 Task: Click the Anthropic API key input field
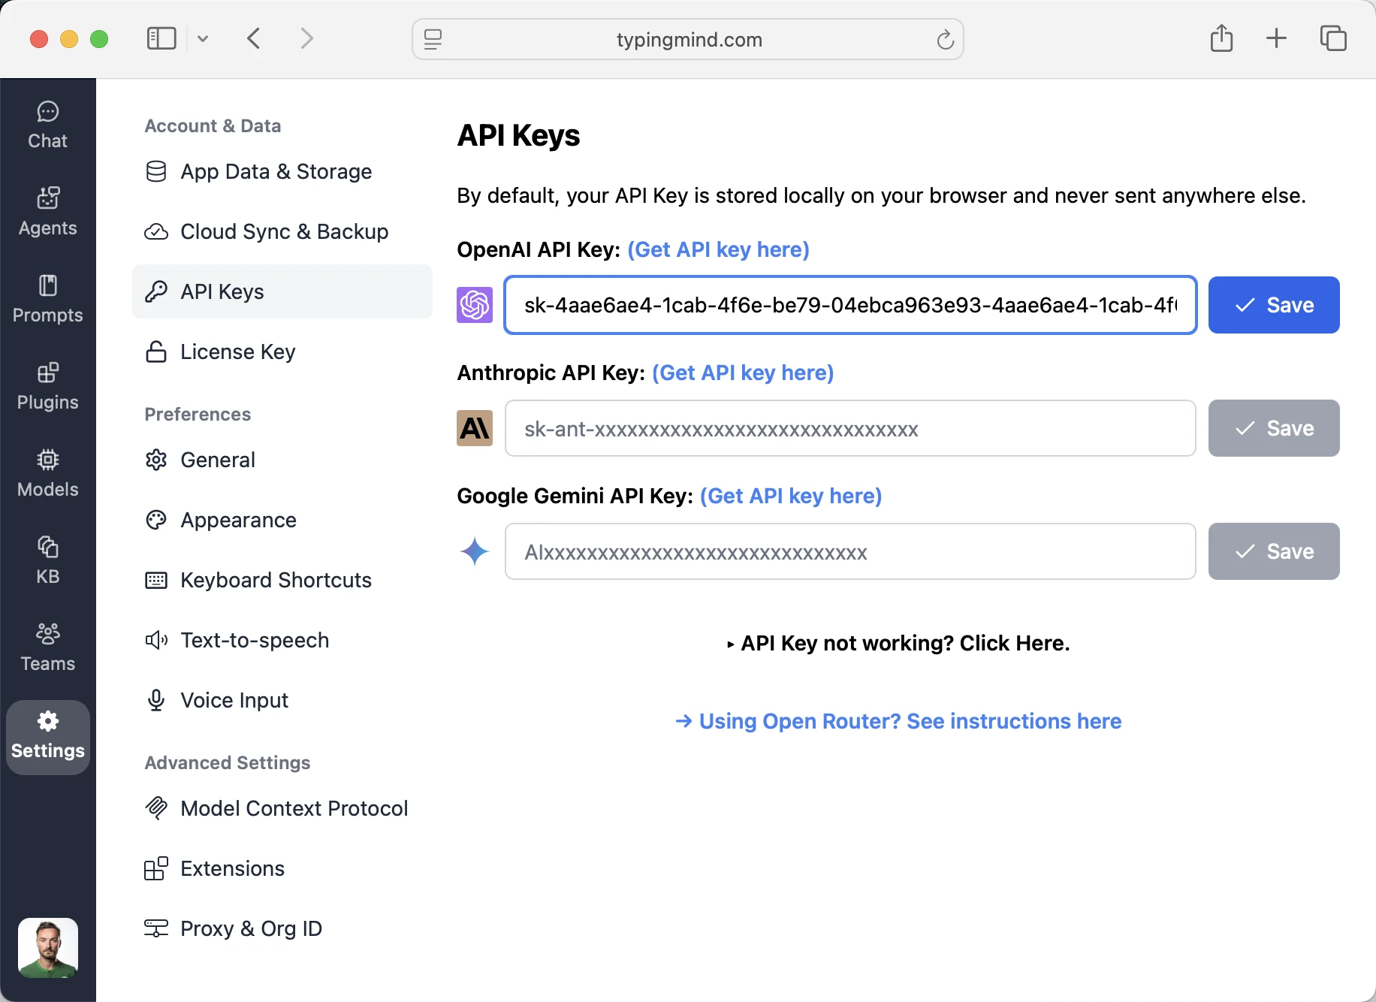[849, 428]
